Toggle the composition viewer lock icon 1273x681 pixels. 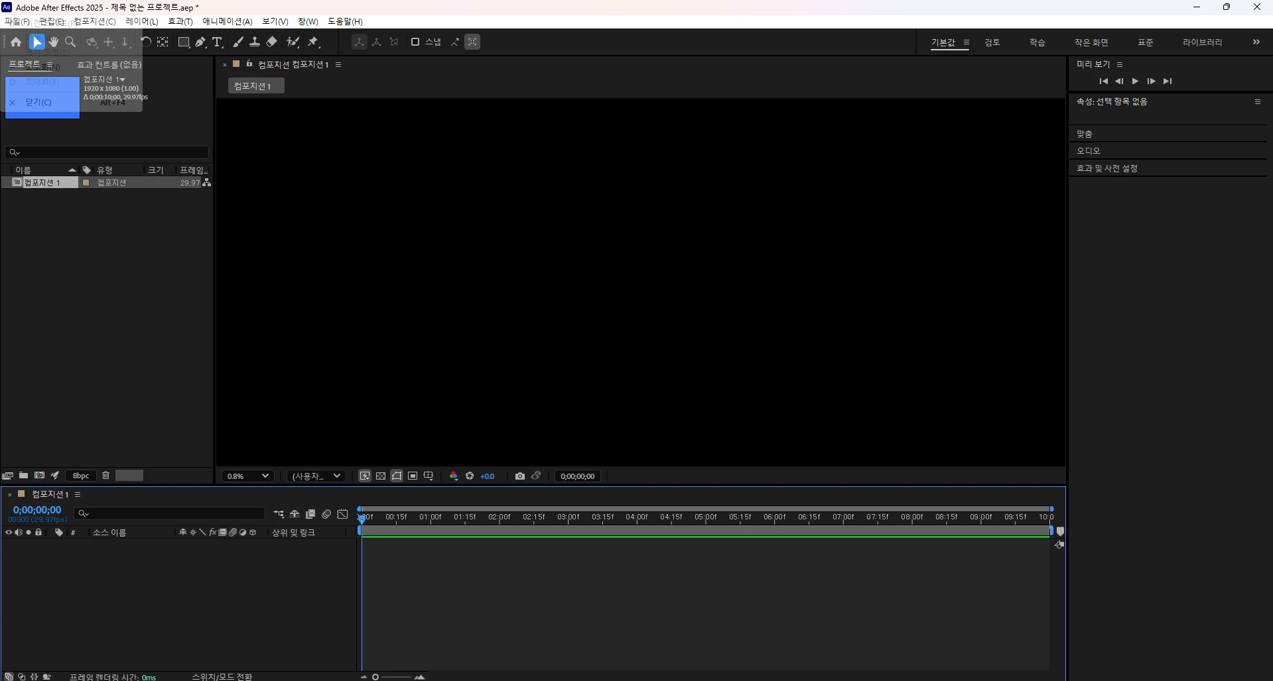(x=249, y=64)
